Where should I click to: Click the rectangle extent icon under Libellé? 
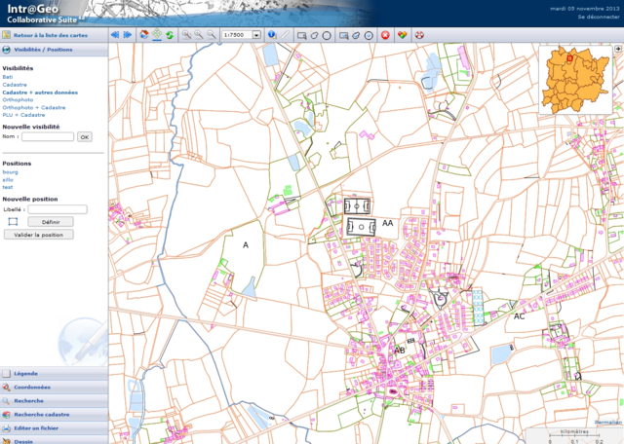click(13, 221)
